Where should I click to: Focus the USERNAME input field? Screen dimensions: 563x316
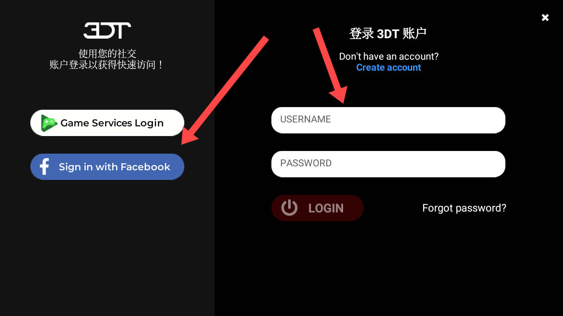point(388,120)
